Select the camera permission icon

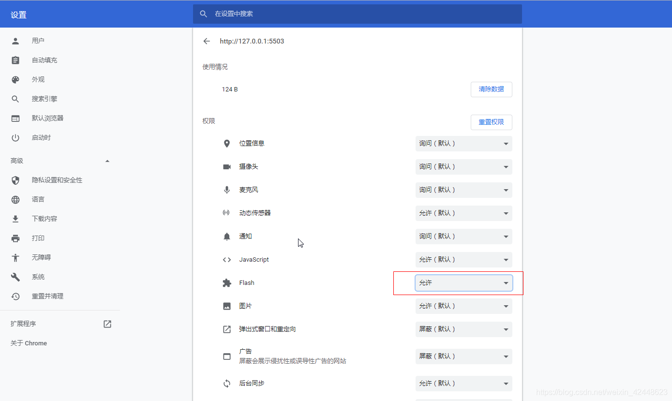tap(226, 166)
